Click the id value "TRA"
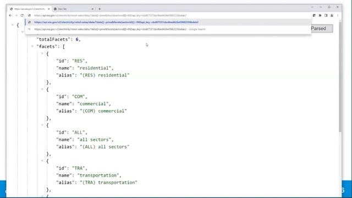The width and height of the screenshot is (352, 198). point(78,168)
